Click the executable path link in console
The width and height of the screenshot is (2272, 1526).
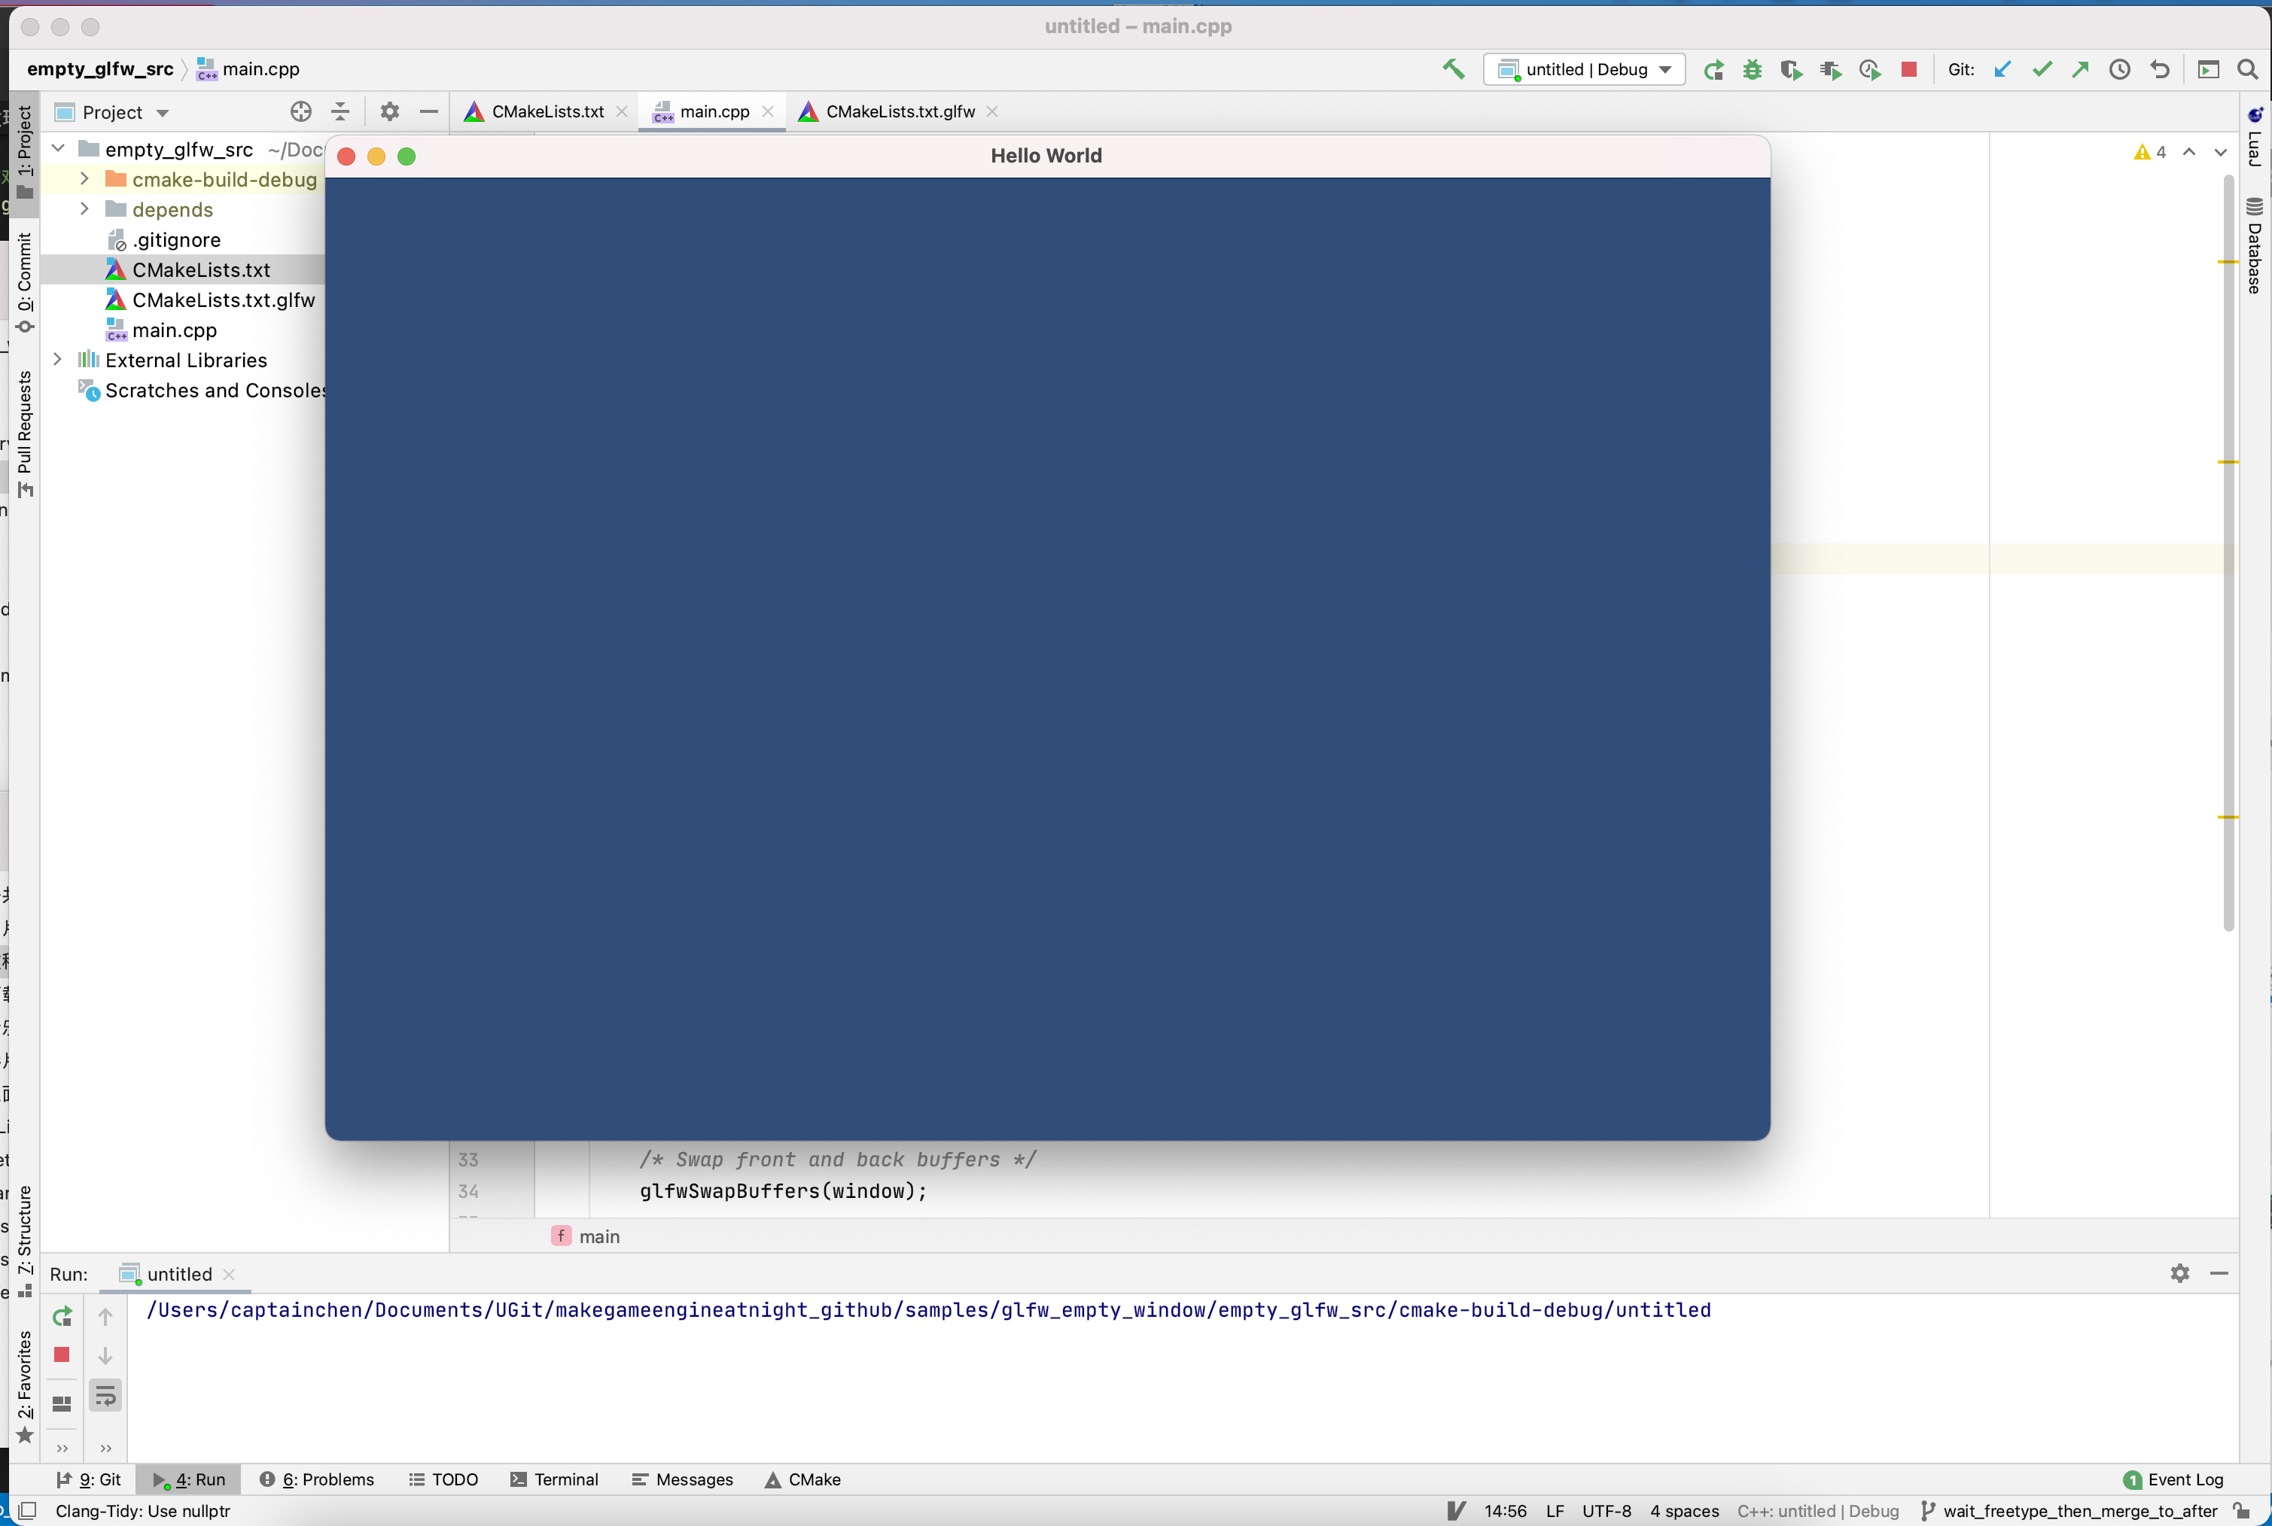tap(927, 1310)
